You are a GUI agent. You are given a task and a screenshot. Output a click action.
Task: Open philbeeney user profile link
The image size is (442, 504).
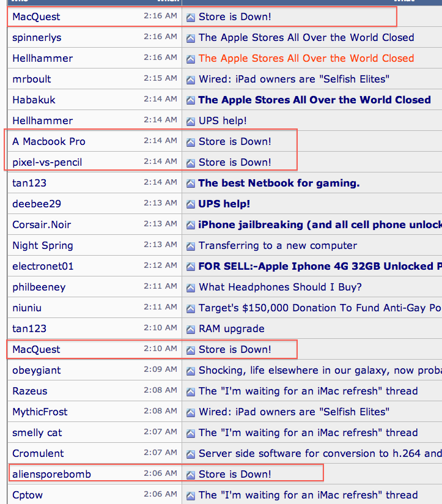click(x=39, y=287)
